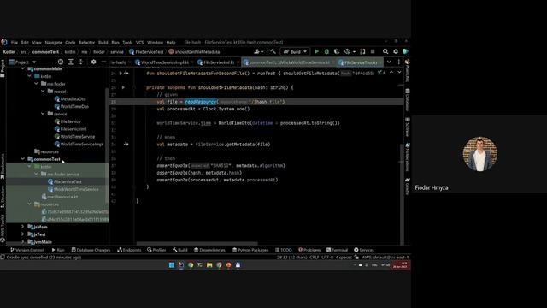This screenshot has height=308, width=547.
Task: Click the Windows Start button in the taskbar
Action: tap(172, 265)
